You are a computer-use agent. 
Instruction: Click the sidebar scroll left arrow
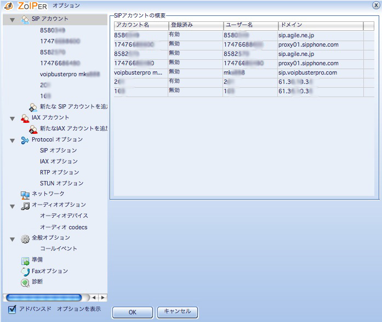pyautogui.click(x=94, y=298)
